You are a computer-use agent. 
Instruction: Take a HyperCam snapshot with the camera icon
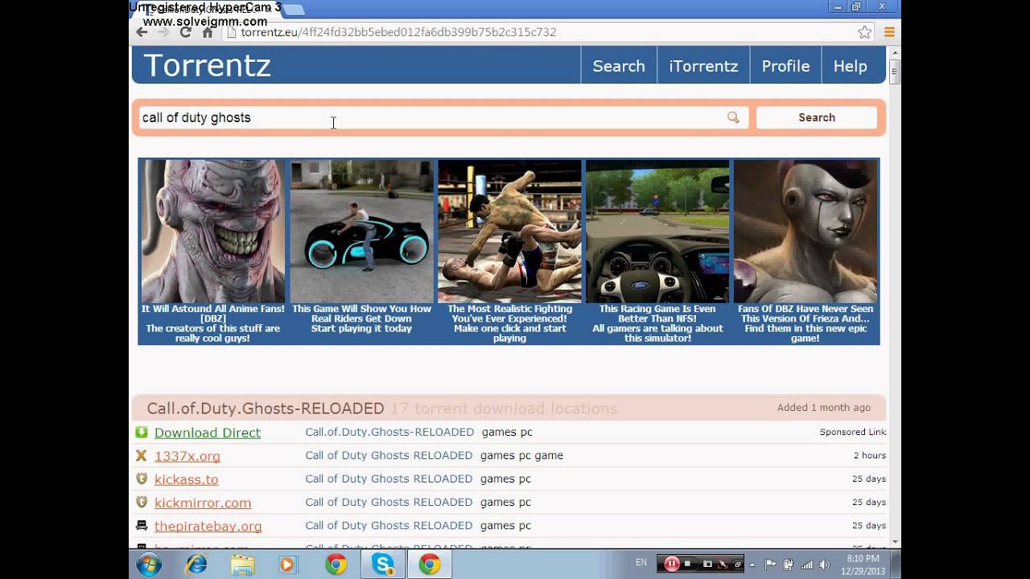[x=707, y=565]
